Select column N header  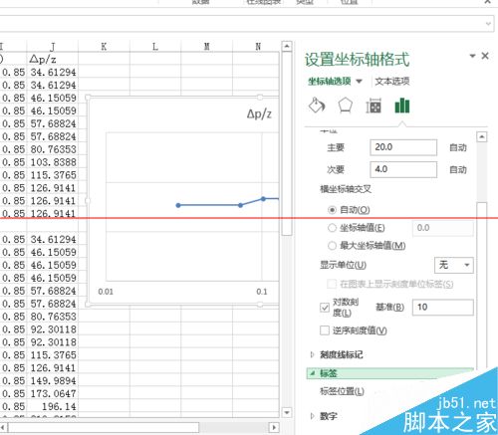click(258, 47)
